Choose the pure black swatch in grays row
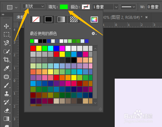Viewport: 162px width, 127px height. [74, 60]
